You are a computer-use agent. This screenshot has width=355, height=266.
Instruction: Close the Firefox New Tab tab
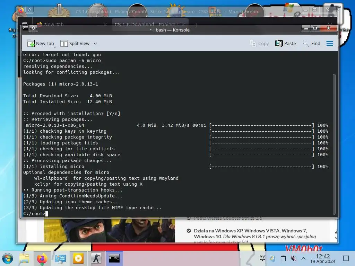click(x=105, y=25)
